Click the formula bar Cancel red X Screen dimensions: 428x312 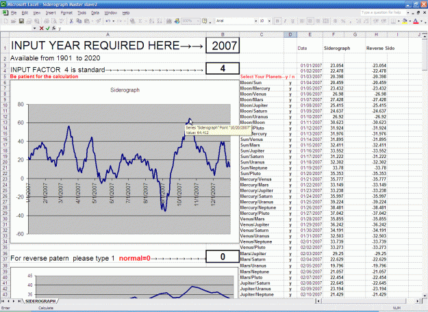(x=42, y=28)
